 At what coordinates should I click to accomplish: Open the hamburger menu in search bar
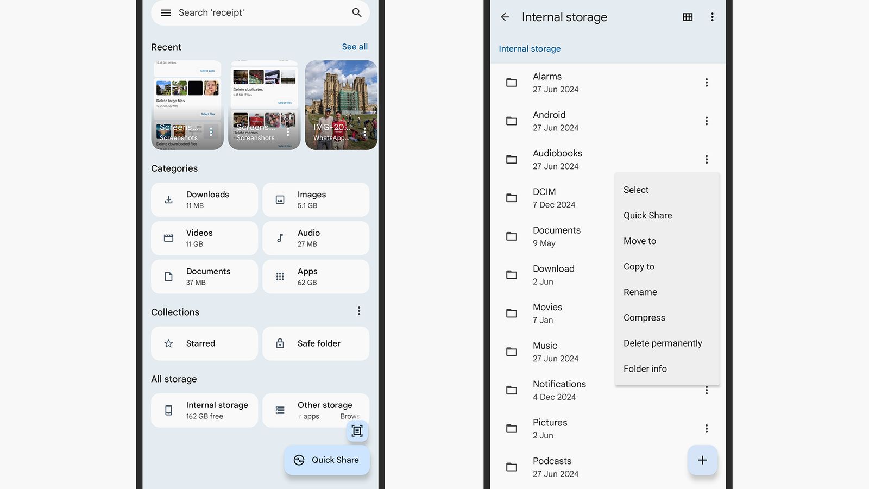click(x=166, y=12)
